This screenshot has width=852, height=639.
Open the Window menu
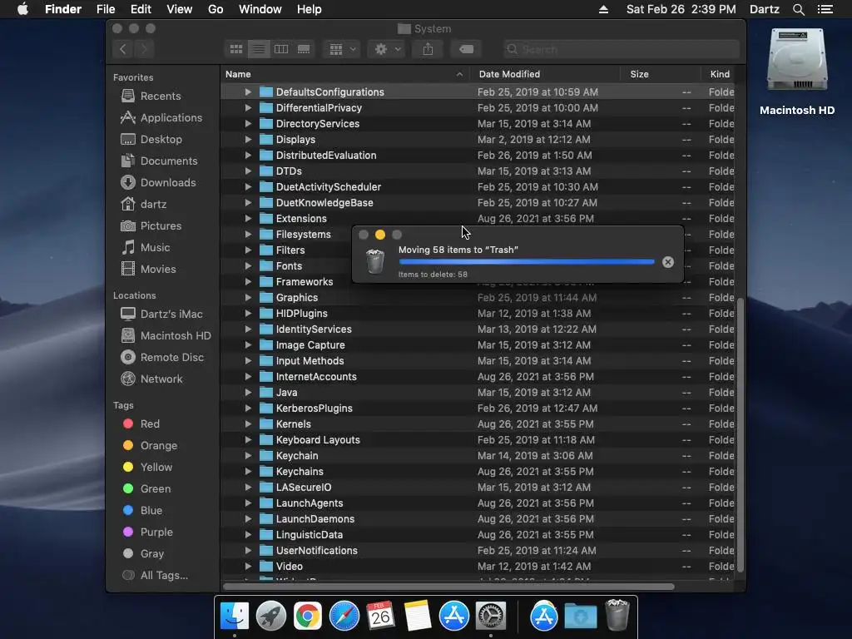pyautogui.click(x=260, y=9)
